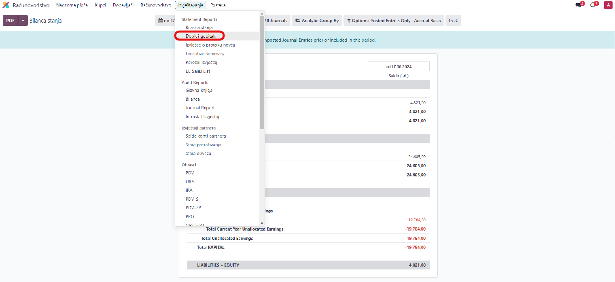Go to 'Nadzorna ploča' dashboard

pos(73,5)
